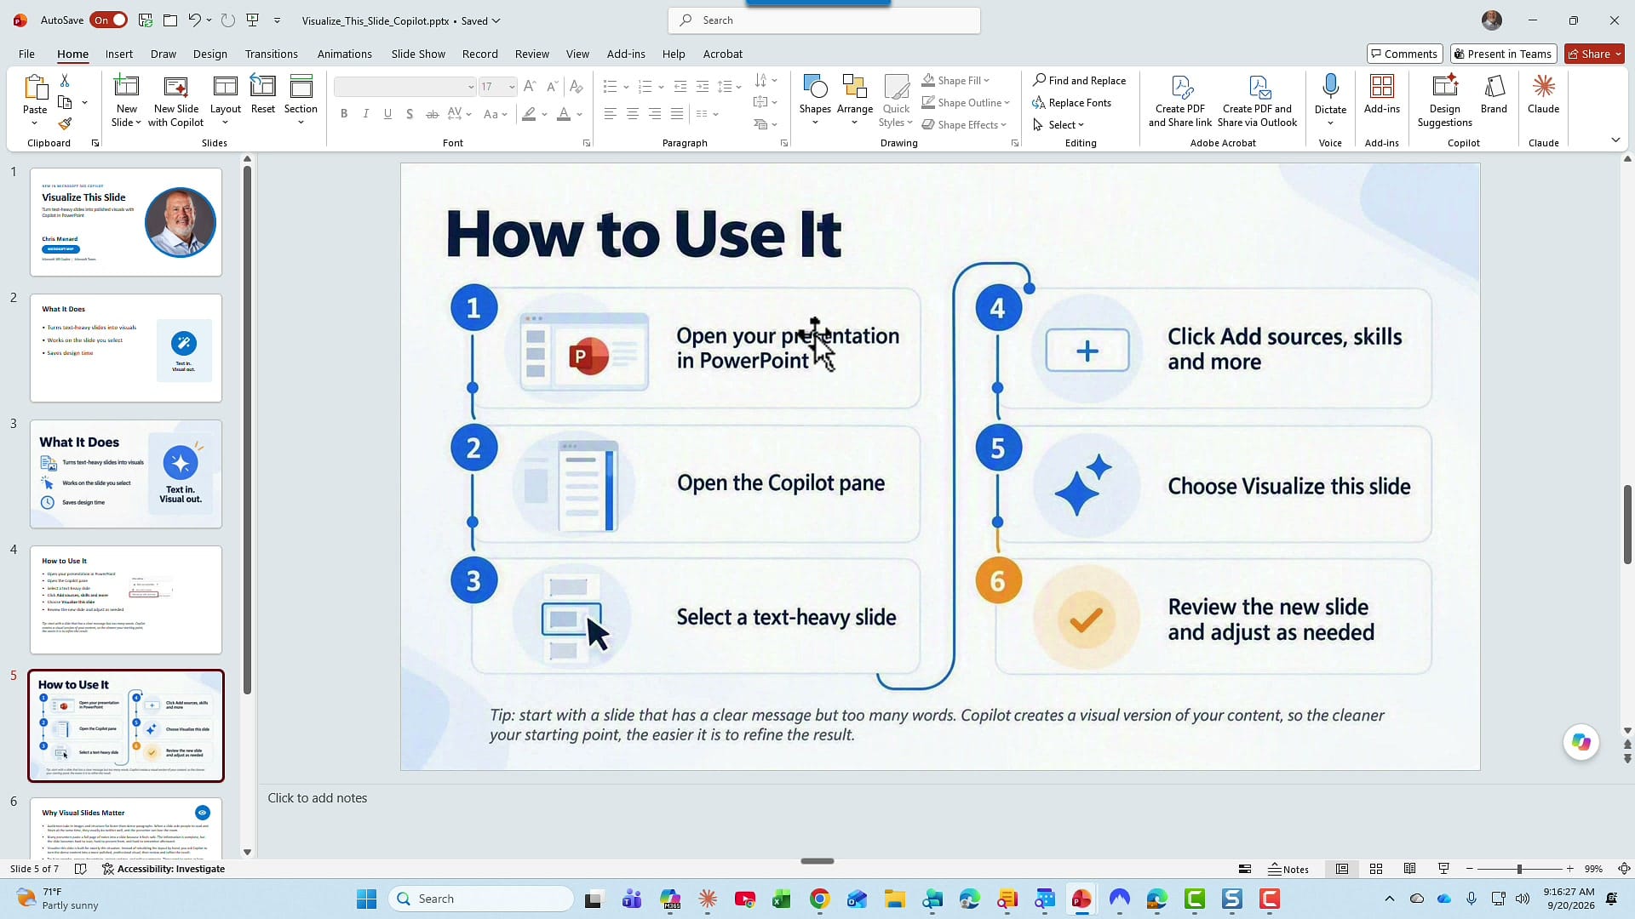This screenshot has width=1635, height=919.
Task: Expand the Section dropdown
Action: click(301, 123)
